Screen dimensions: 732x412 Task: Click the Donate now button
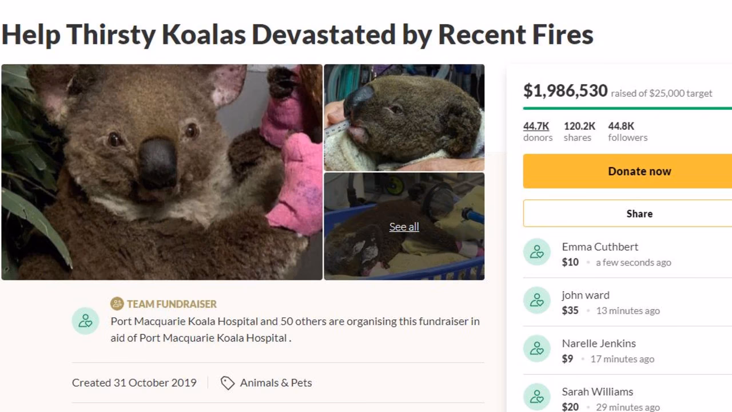click(639, 171)
